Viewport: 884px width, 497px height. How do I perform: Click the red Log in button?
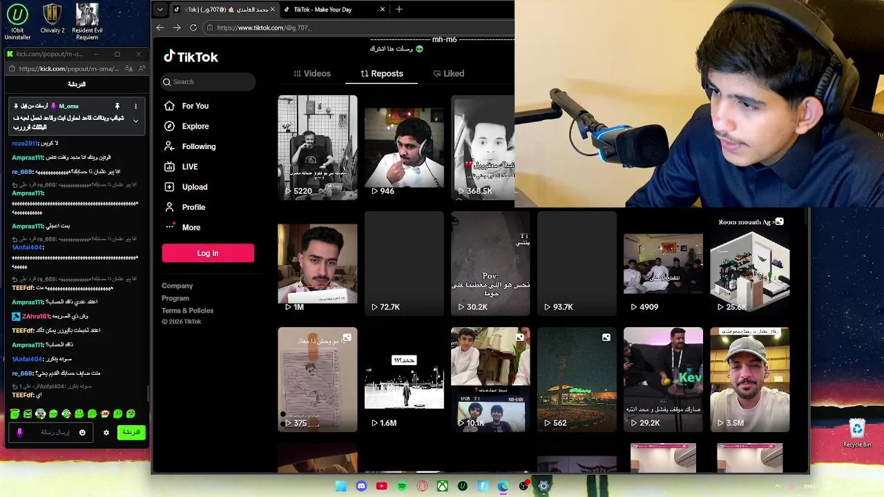point(208,253)
